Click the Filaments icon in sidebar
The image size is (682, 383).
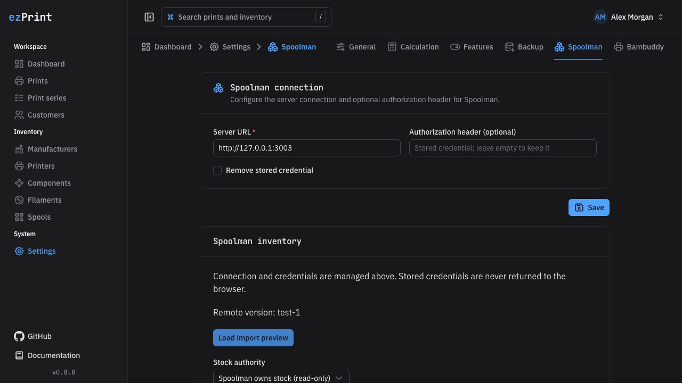19,200
